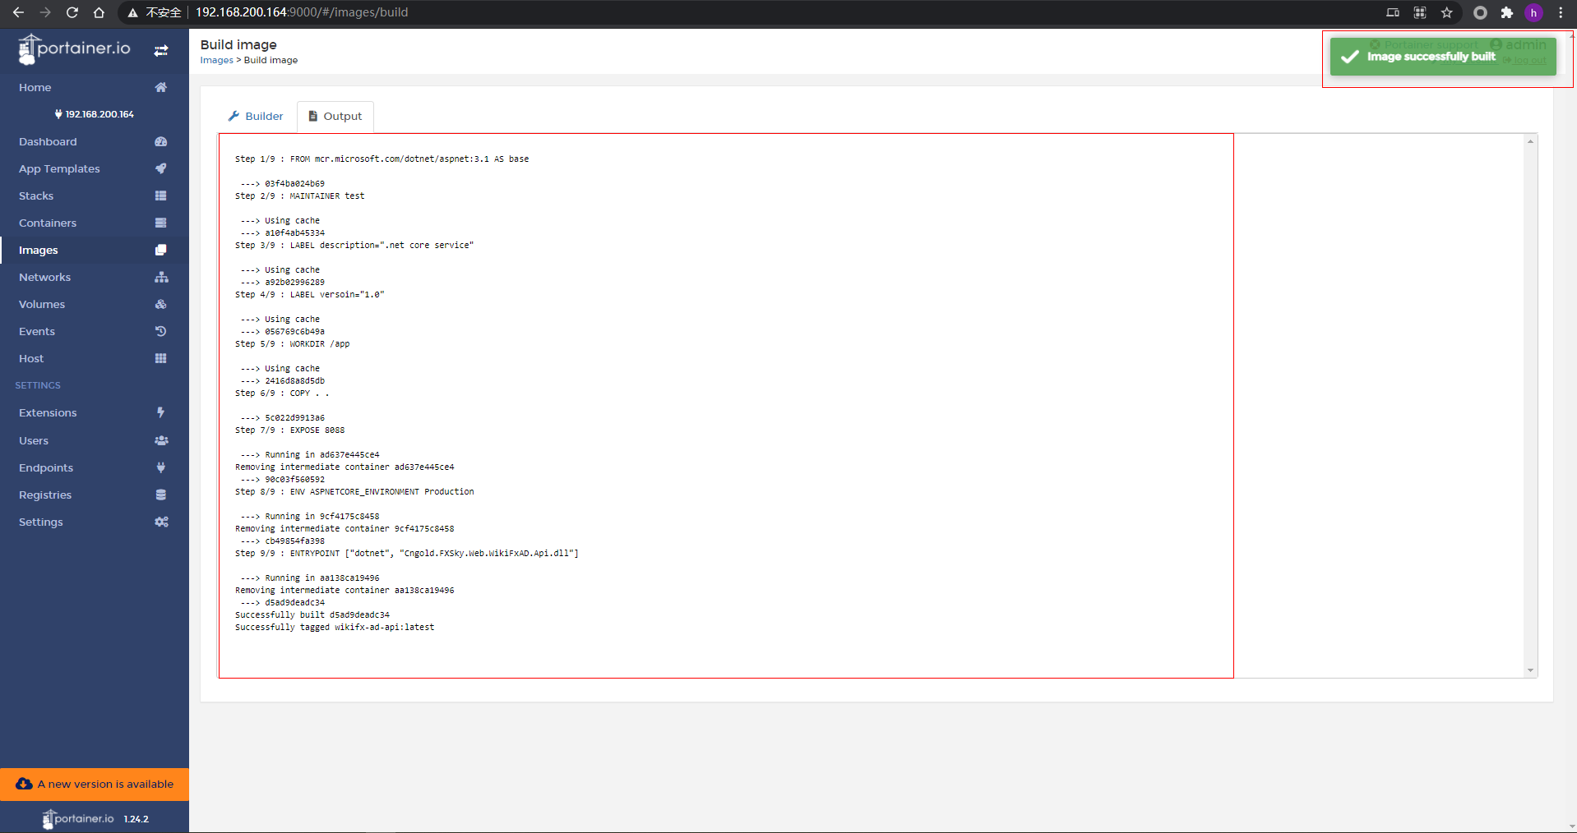Click the portainer.io logo at top
This screenshot has height=833, width=1577.
point(74,49)
